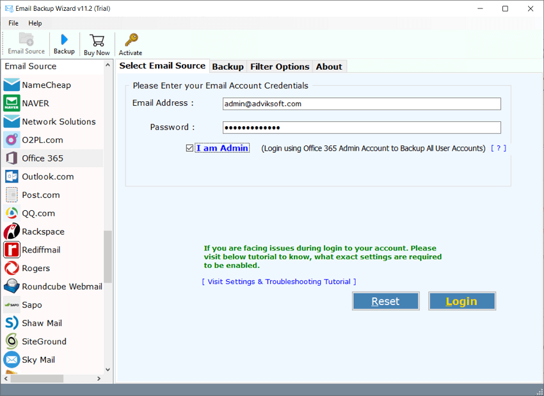The image size is (544, 396).
Task: Click the Activate key icon
Action: (x=131, y=40)
